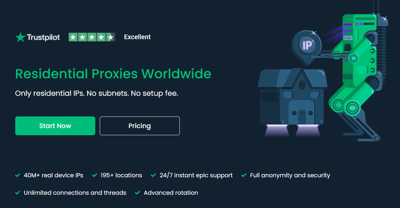Click the Excellent rating text

[137, 37]
